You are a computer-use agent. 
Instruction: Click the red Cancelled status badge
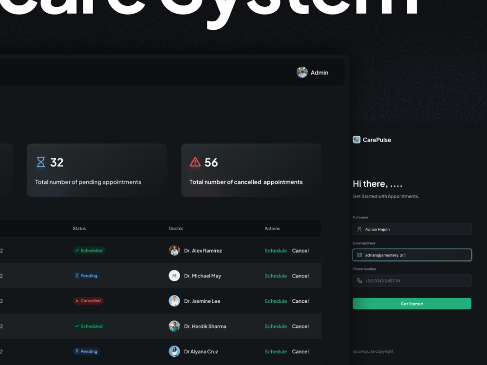point(88,301)
